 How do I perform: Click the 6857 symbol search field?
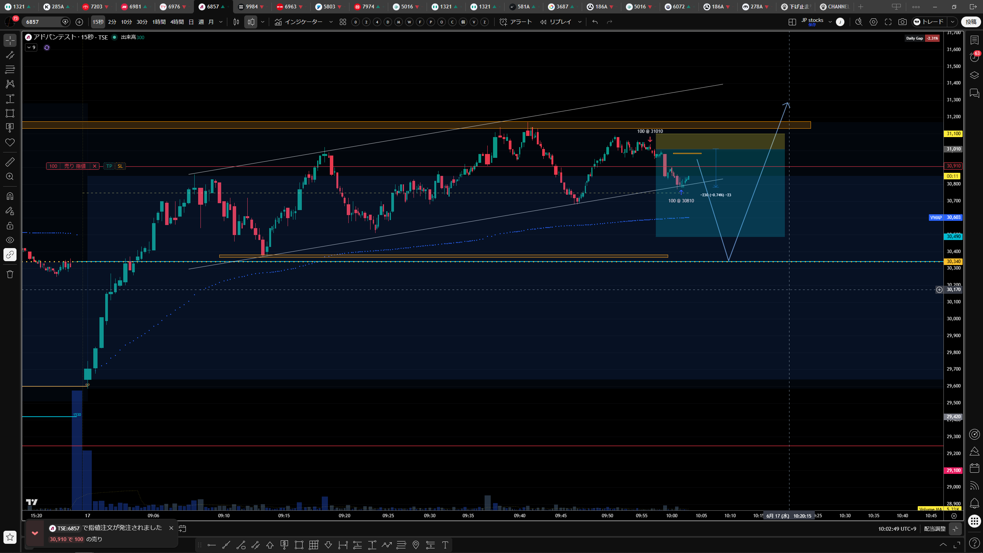coord(43,22)
